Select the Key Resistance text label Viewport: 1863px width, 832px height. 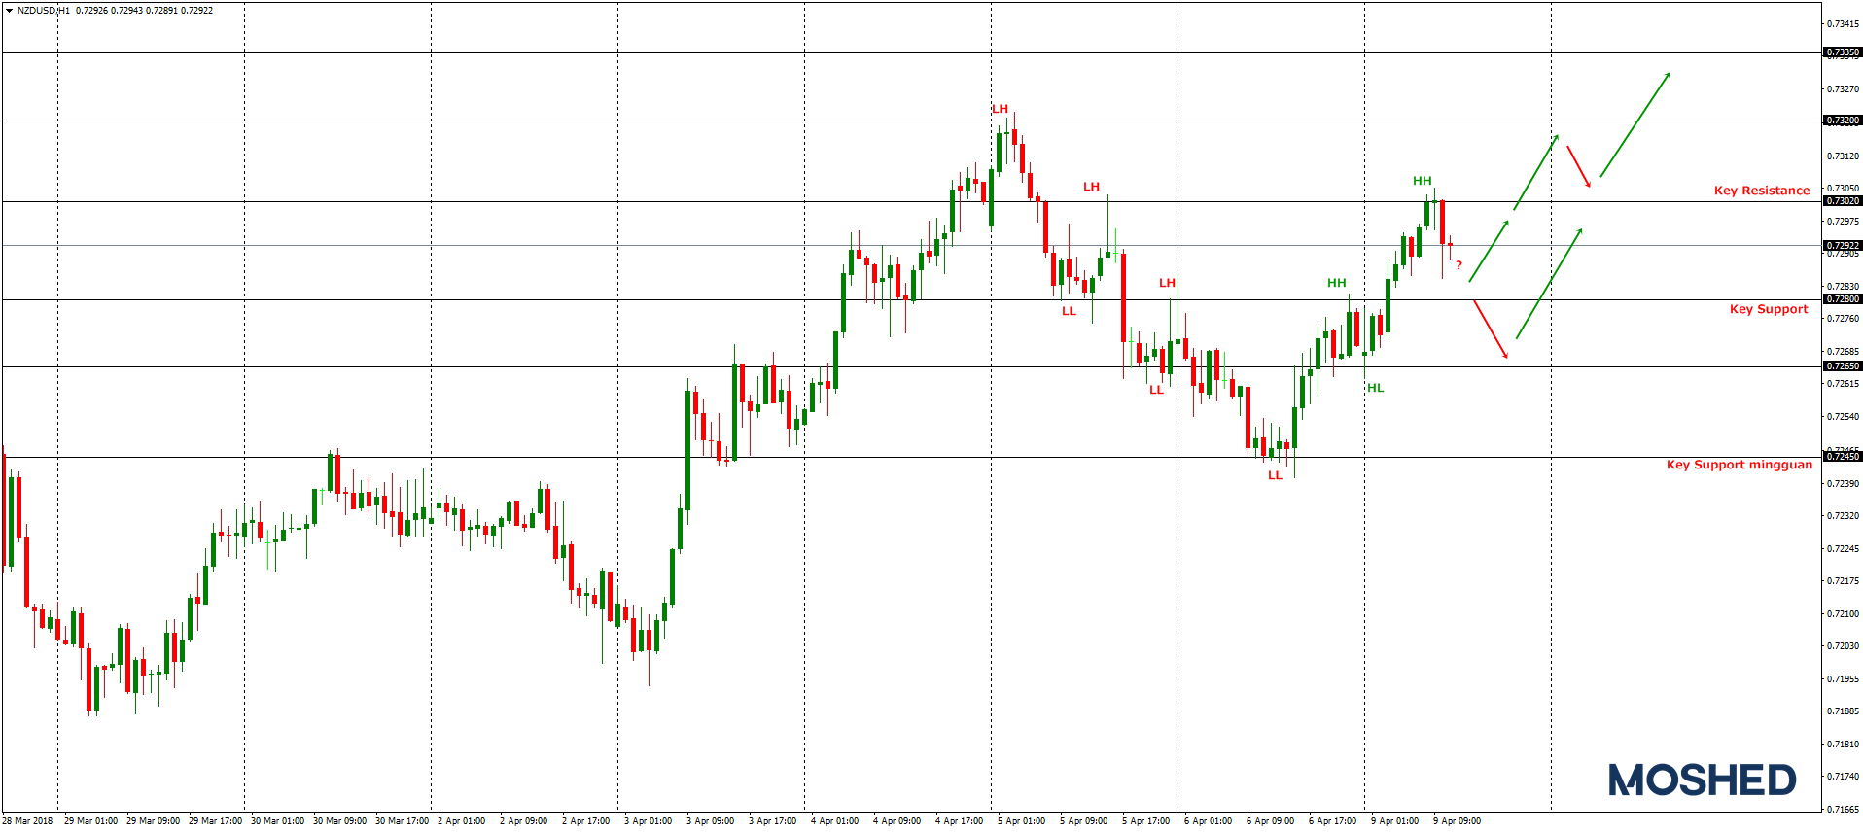click(1761, 191)
